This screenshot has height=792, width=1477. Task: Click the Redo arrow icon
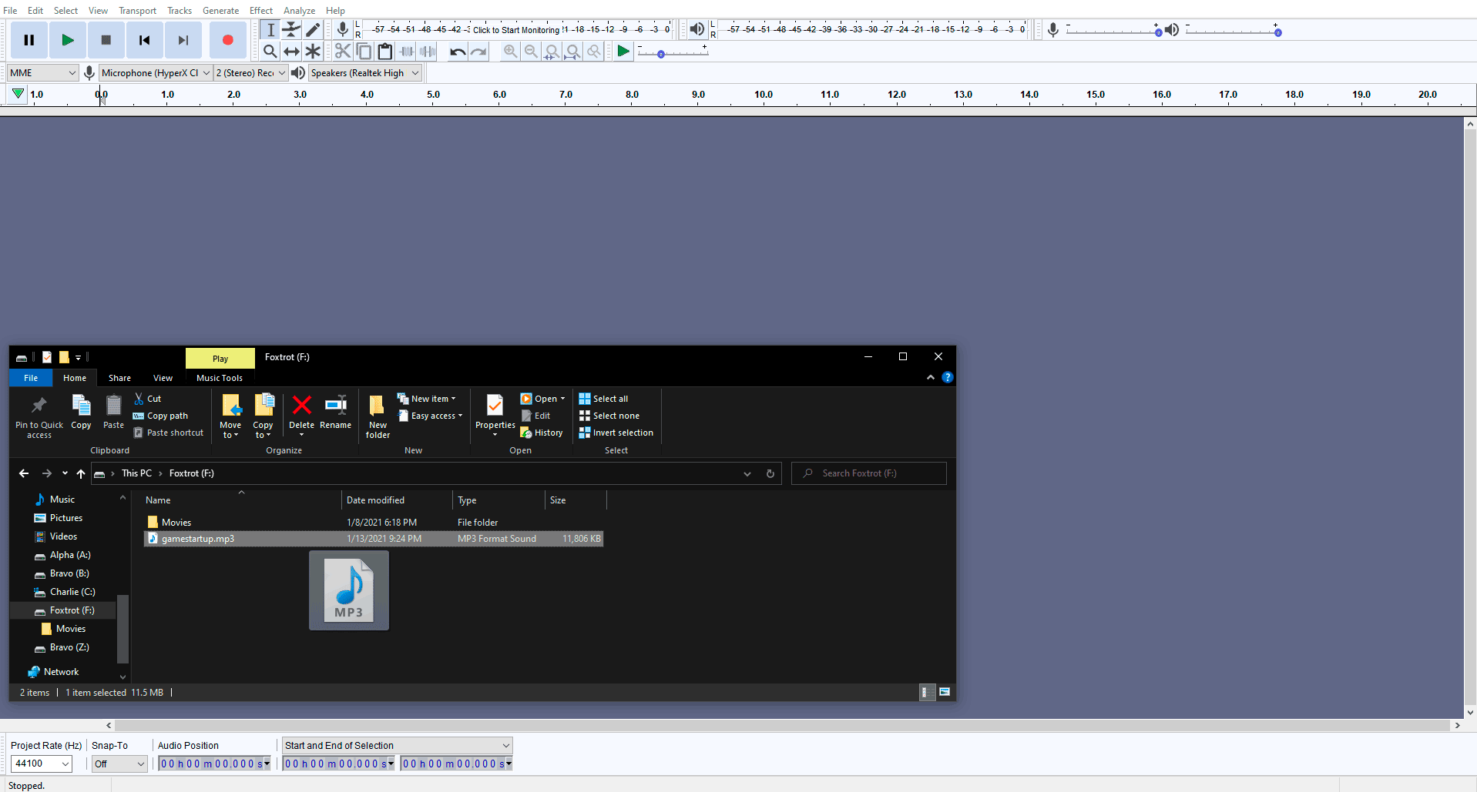478,51
